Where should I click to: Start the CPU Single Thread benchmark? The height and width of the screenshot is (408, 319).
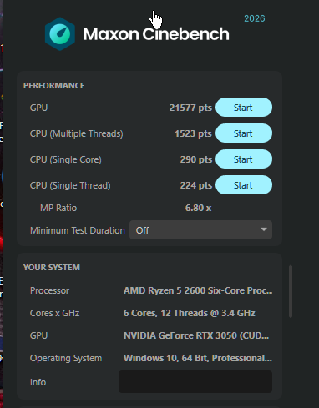pyautogui.click(x=244, y=185)
